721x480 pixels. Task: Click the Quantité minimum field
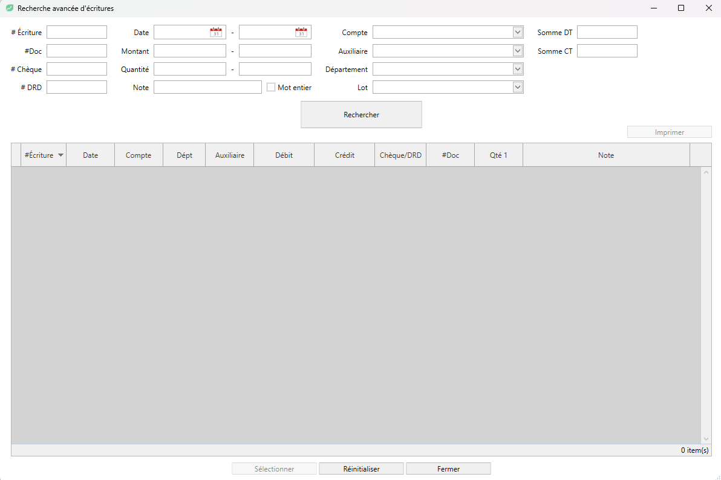click(x=190, y=69)
